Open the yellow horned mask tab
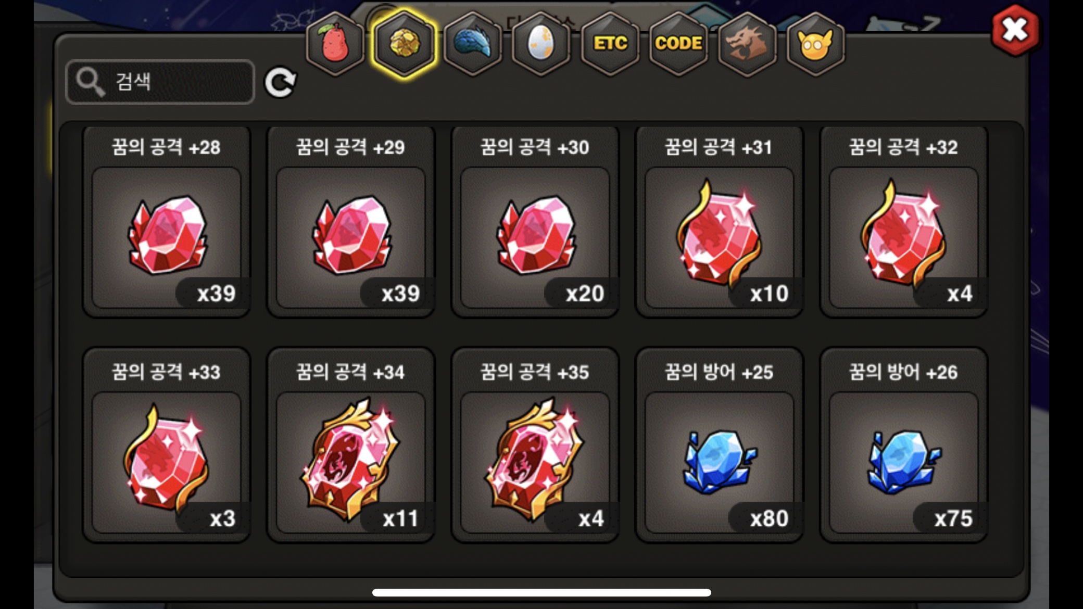The width and height of the screenshot is (1083, 609). coord(815,44)
